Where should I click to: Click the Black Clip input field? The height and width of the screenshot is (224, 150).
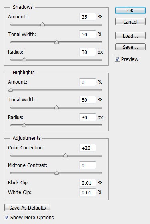[88, 183]
